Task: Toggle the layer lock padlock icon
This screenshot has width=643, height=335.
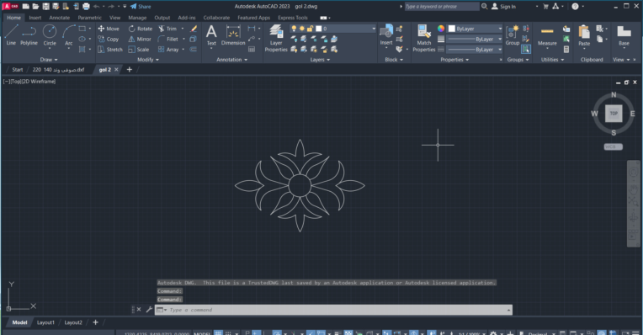Action: [x=310, y=29]
